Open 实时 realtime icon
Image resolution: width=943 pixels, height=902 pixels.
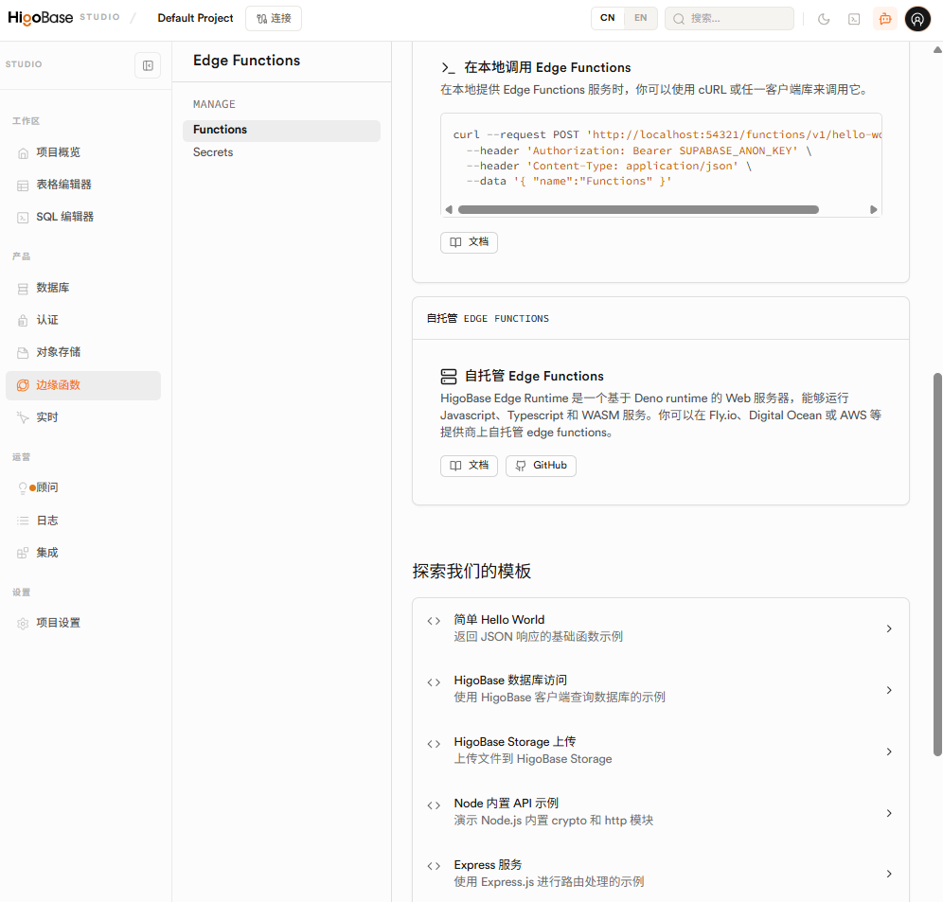(x=23, y=417)
